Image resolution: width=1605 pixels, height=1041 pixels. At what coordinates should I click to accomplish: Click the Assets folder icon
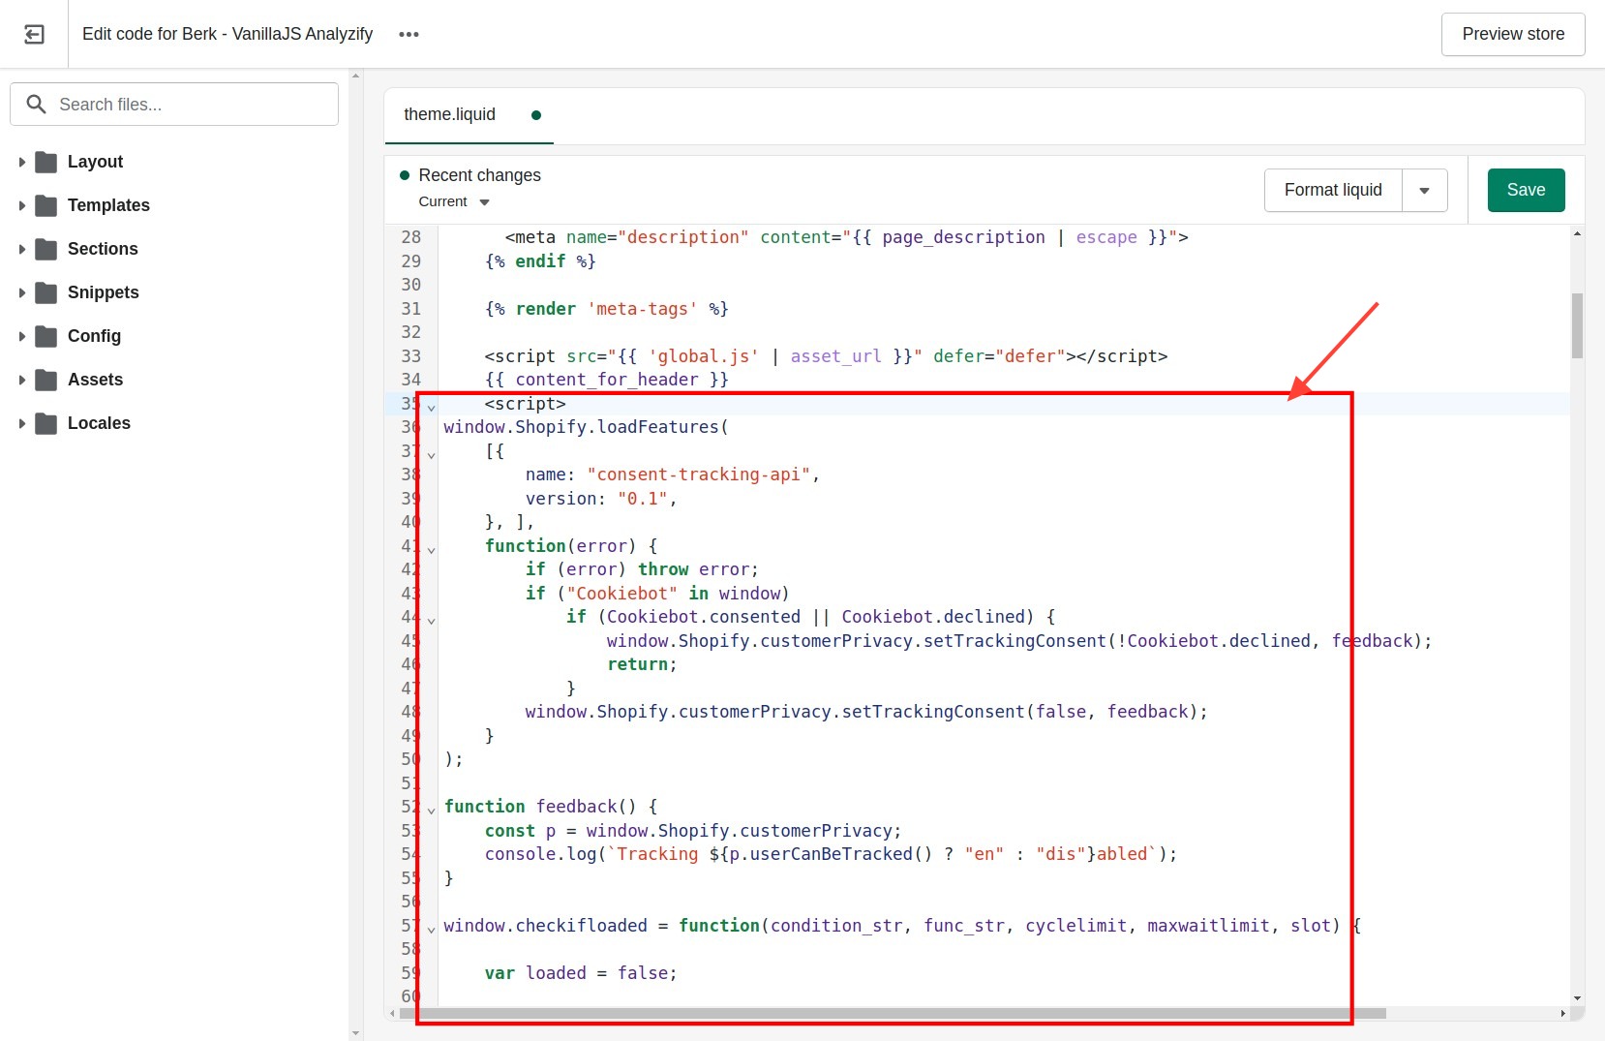[x=46, y=380]
